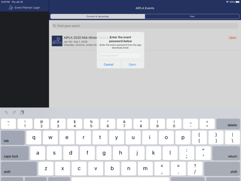Image resolution: width=241 pixels, height=181 pixels.
Task: Click the orange Open badge for the event
Action: pyautogui.click(x=233, y=38)
